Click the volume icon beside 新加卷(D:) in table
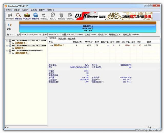The image size is (164, 133). [52, 45]
